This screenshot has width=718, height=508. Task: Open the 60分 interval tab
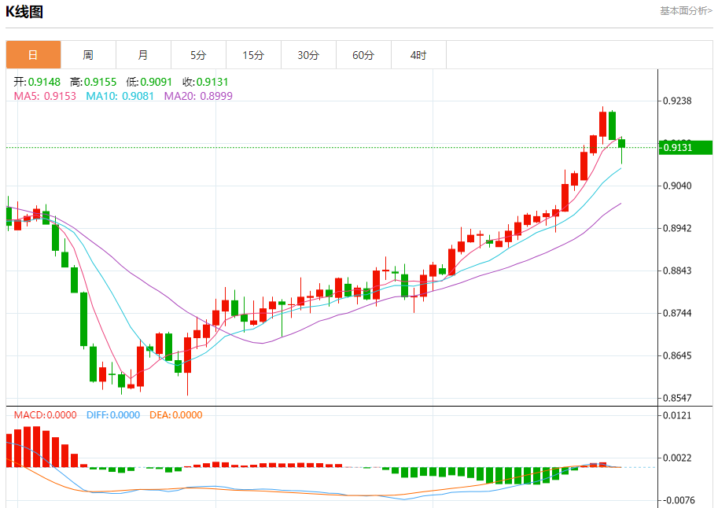click(363, 55)
